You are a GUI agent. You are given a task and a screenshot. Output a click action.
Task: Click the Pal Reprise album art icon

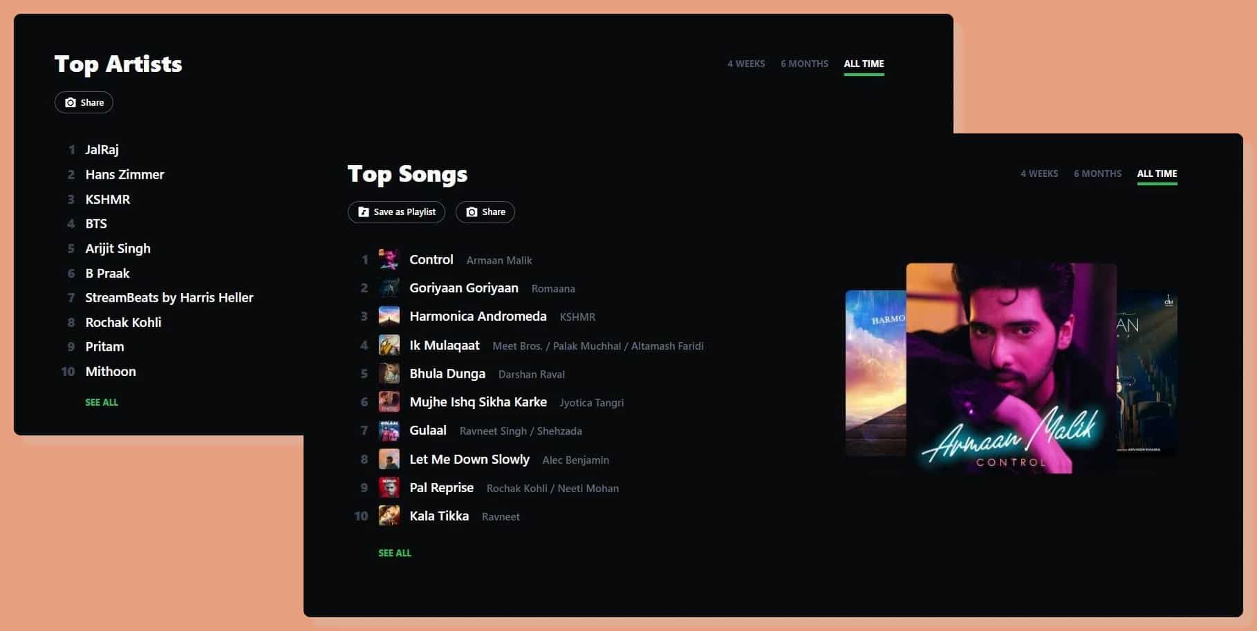[x=389, y=487]
